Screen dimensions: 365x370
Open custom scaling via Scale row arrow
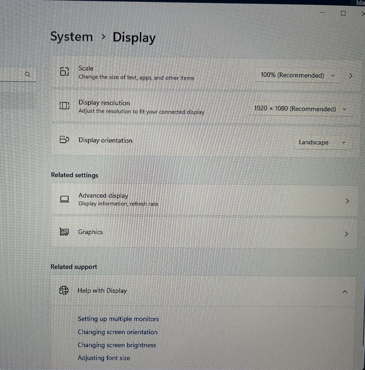coord(351,76)
